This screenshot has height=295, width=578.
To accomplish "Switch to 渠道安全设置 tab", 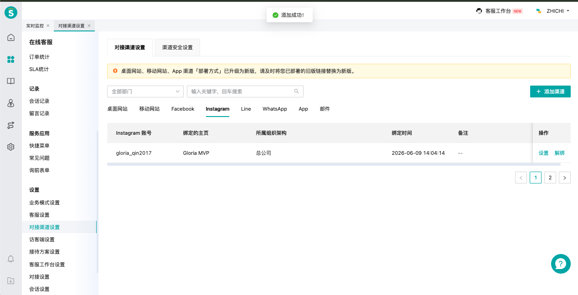I will point(177,47).
